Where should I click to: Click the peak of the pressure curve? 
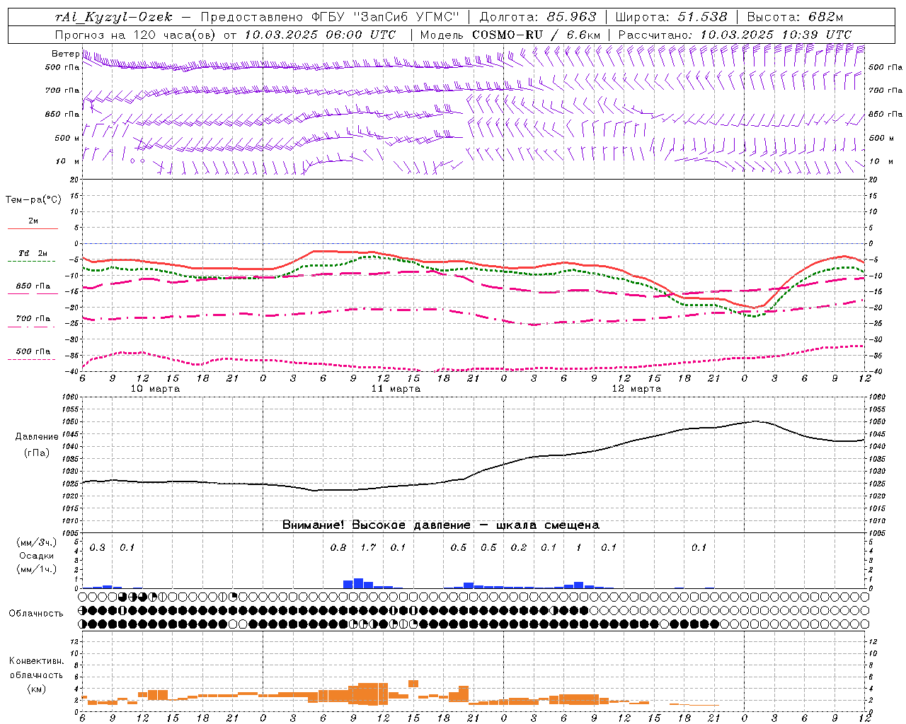click(755, 421)
